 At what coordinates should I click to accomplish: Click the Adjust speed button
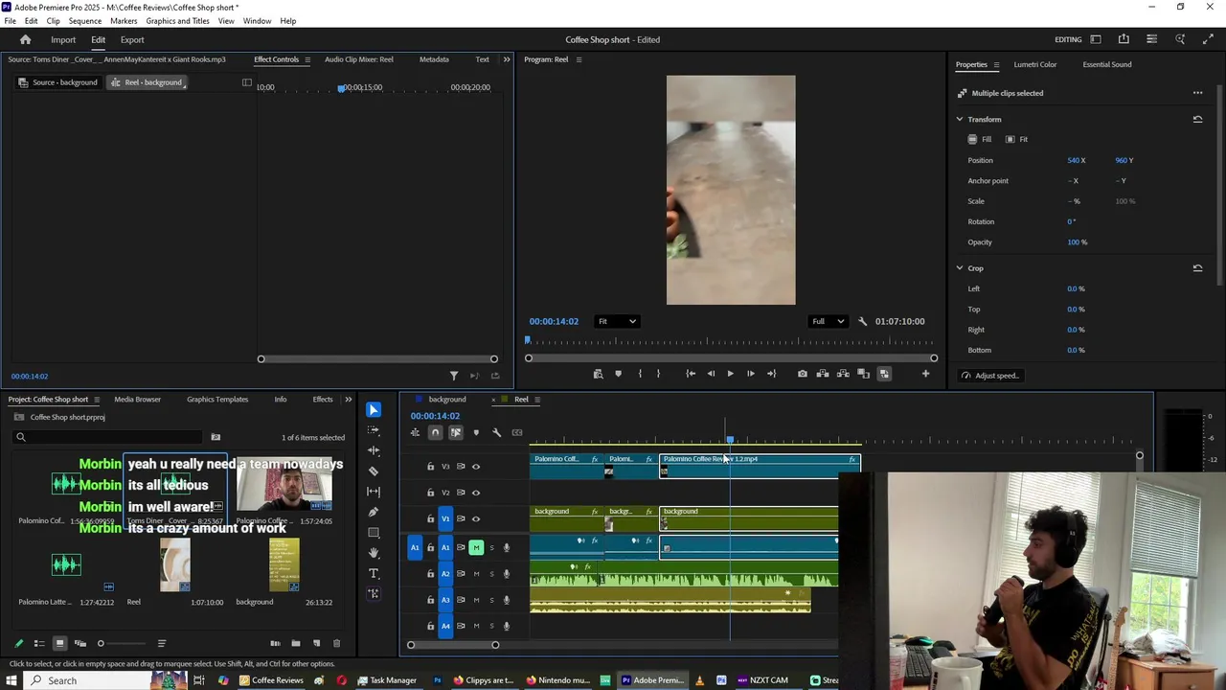[x=990, y=376]
